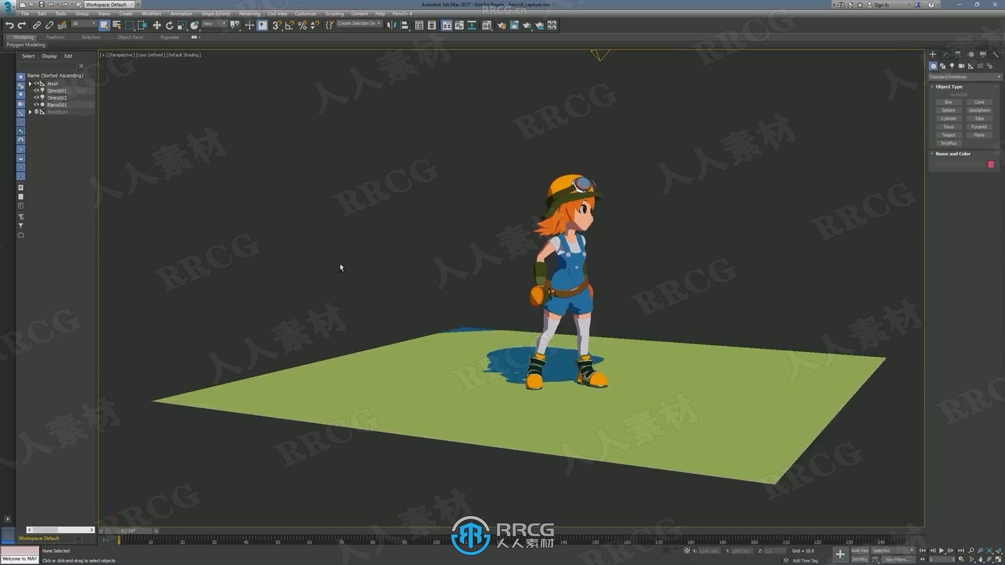
Task: Choose the Select and Scale tool
Action: (182, 25)
